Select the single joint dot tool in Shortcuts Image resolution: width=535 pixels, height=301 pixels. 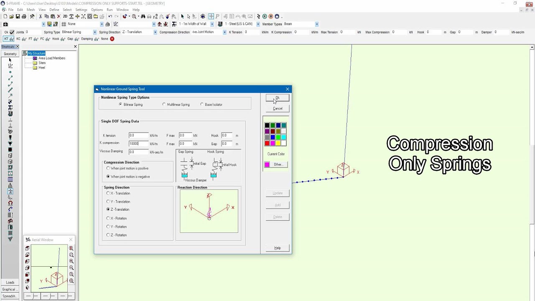tap(10, 72)
